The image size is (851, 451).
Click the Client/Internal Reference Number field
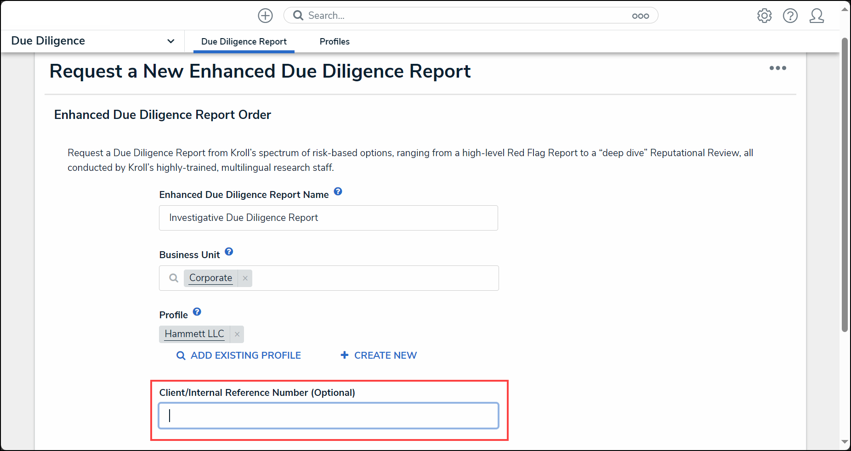click(x=329, y=416)
